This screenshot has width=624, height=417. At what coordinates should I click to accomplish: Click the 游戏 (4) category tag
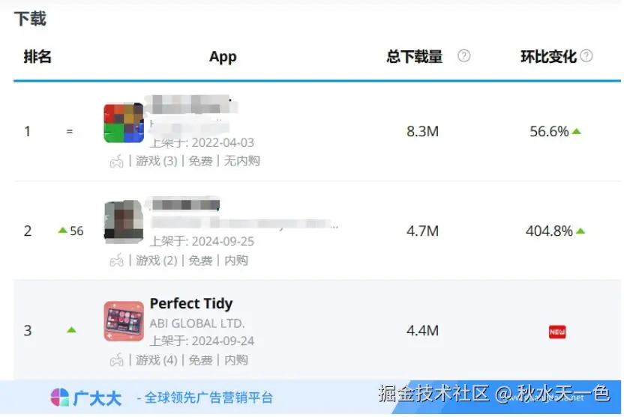(157, 360)
